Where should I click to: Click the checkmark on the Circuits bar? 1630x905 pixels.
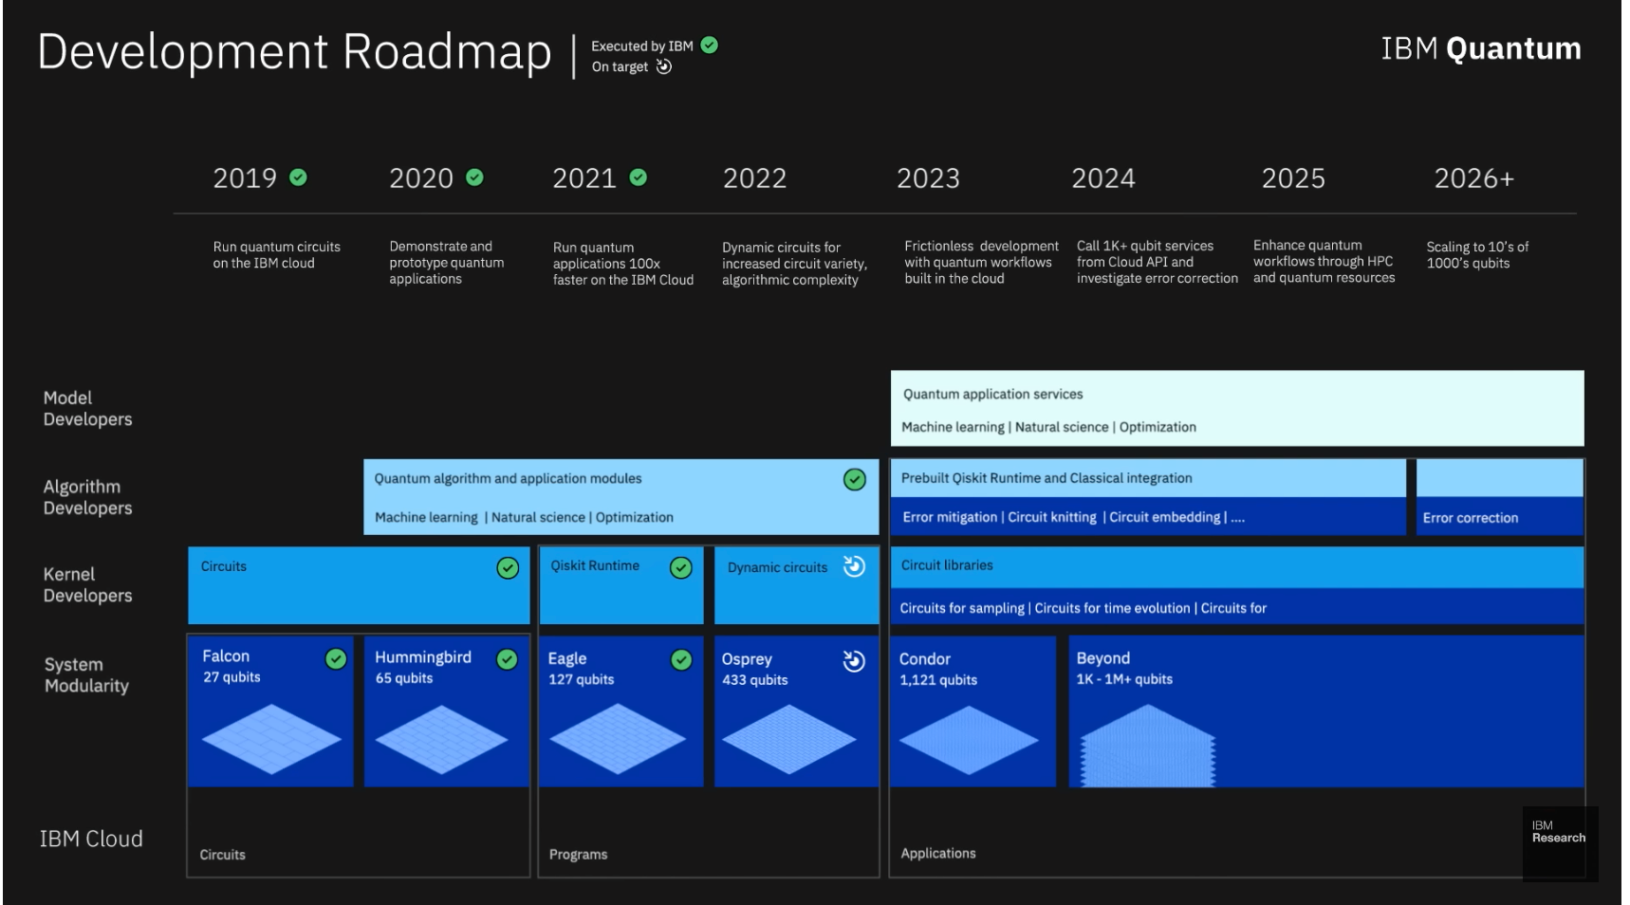pyautogui.click(x=509, y=568)
